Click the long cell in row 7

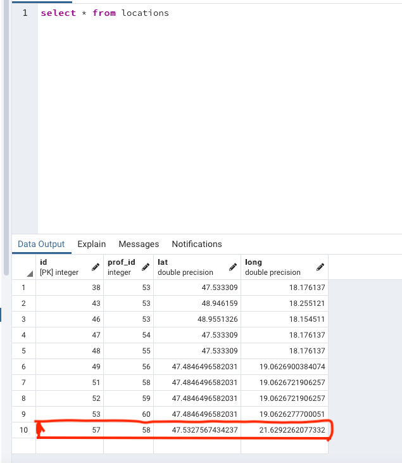(284, 383)
